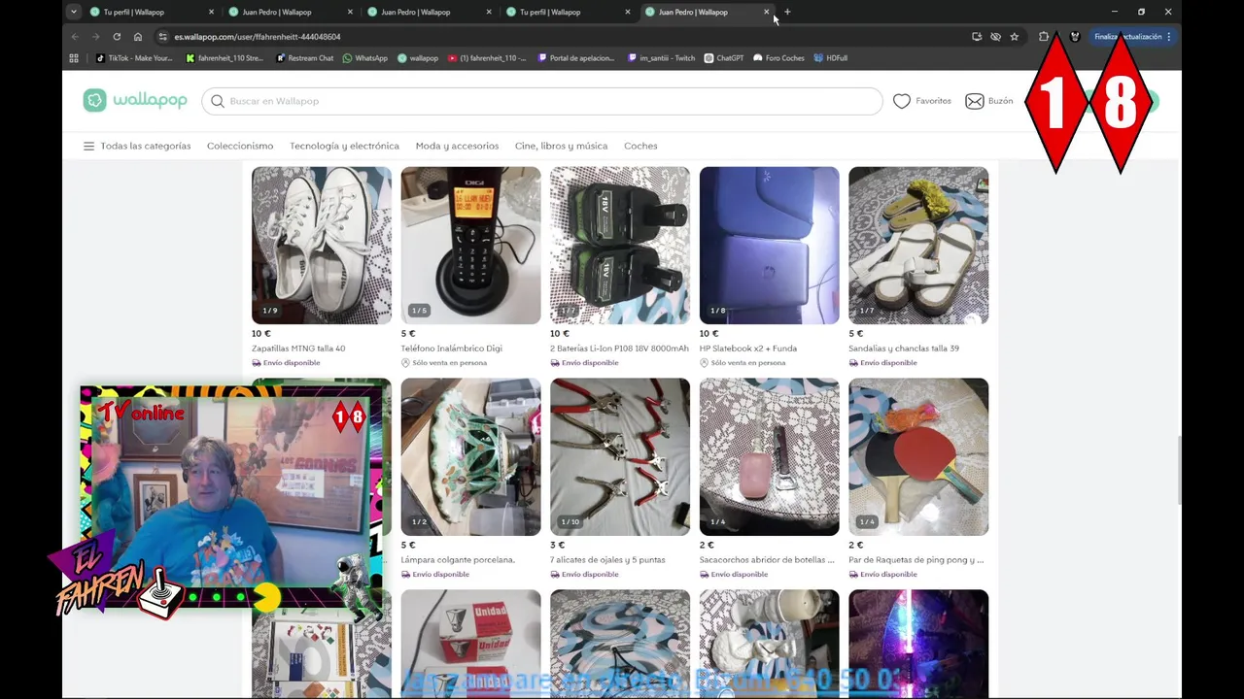Open the browser profile avatar icon
This screenshot has height=699, width=1244.
click(x=1075, y=37)
